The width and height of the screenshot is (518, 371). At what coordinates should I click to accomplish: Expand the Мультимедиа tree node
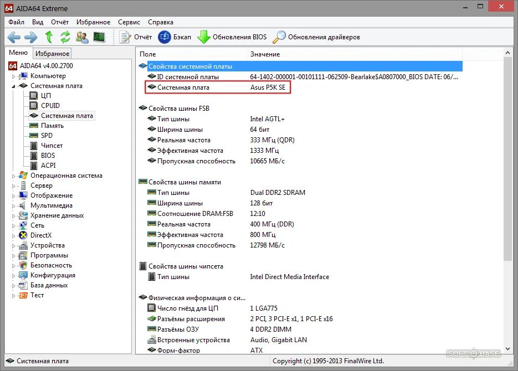coord(13,205)
